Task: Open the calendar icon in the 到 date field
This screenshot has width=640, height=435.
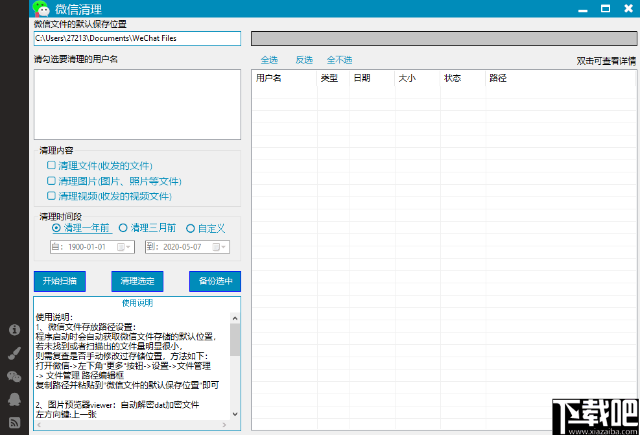Action: pos(217,246)
